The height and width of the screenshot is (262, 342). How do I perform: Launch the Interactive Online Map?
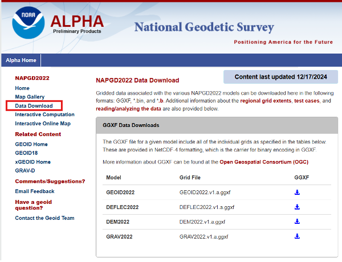(x=43, y=124)
